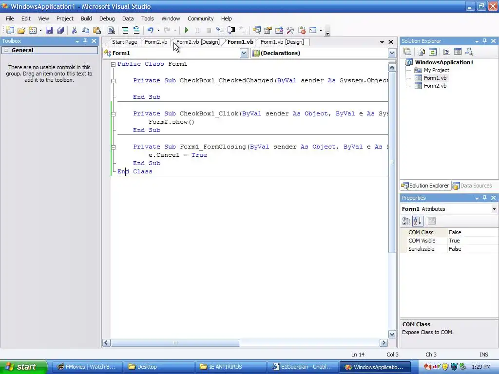Open the Debug menu
The image size is (499, 374).
[107, 19]
